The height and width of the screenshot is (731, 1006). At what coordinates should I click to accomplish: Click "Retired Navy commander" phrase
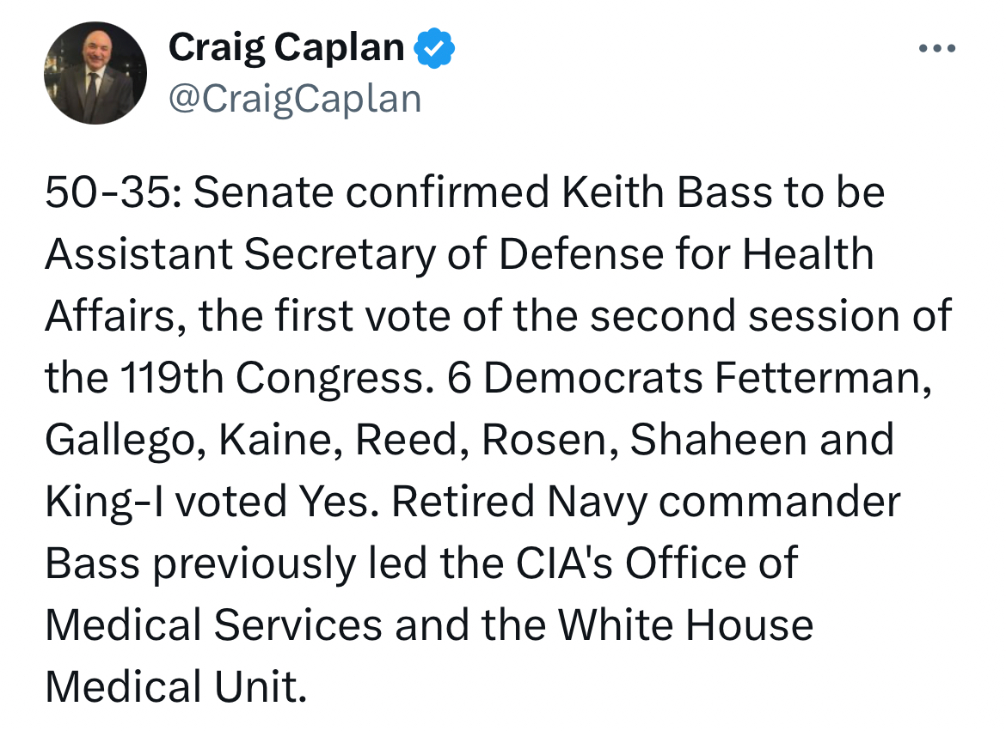pos(646,503)
